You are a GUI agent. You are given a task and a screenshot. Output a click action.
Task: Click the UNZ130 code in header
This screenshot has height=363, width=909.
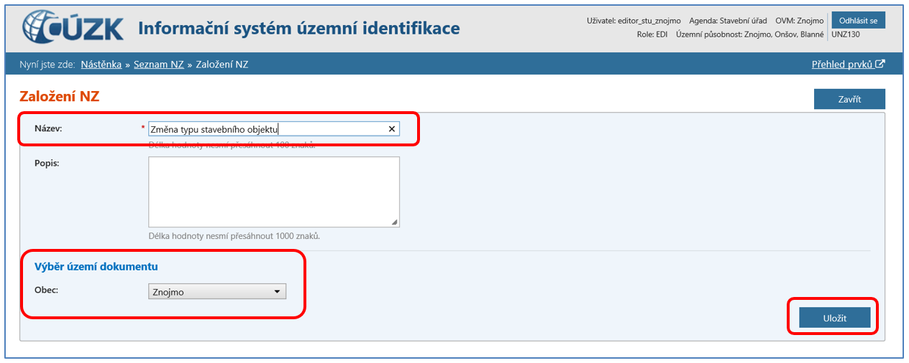pyautogui.click(x=846, y=34)
